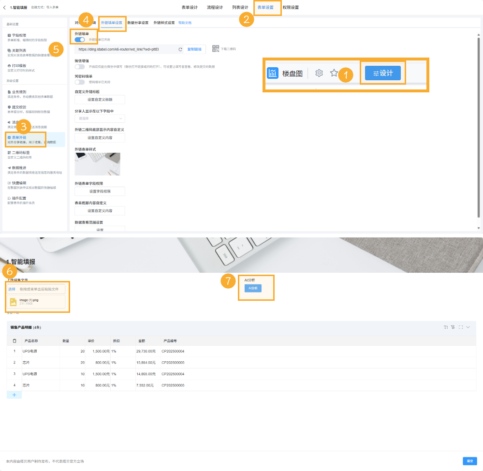Enable the 凭密码填单 toggle

[80, 82]
